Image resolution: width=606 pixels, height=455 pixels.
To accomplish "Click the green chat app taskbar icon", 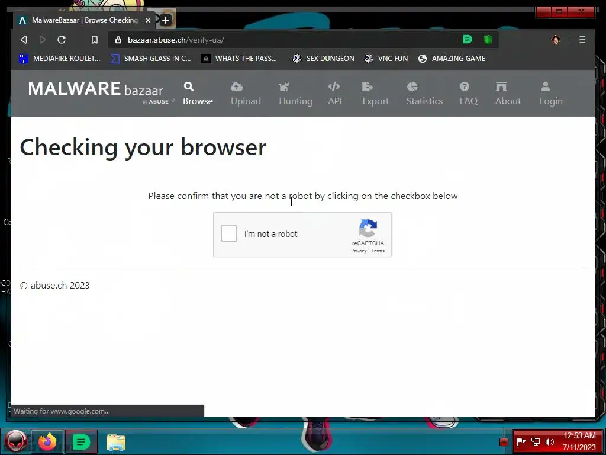I will [81, 442].
